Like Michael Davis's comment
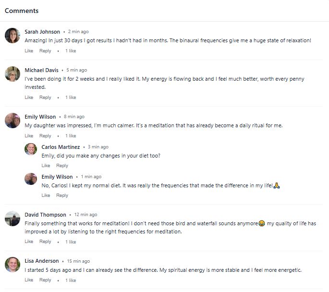Image resolution: width=329 pixels, height=292 pixels. [x=29, y=97]
